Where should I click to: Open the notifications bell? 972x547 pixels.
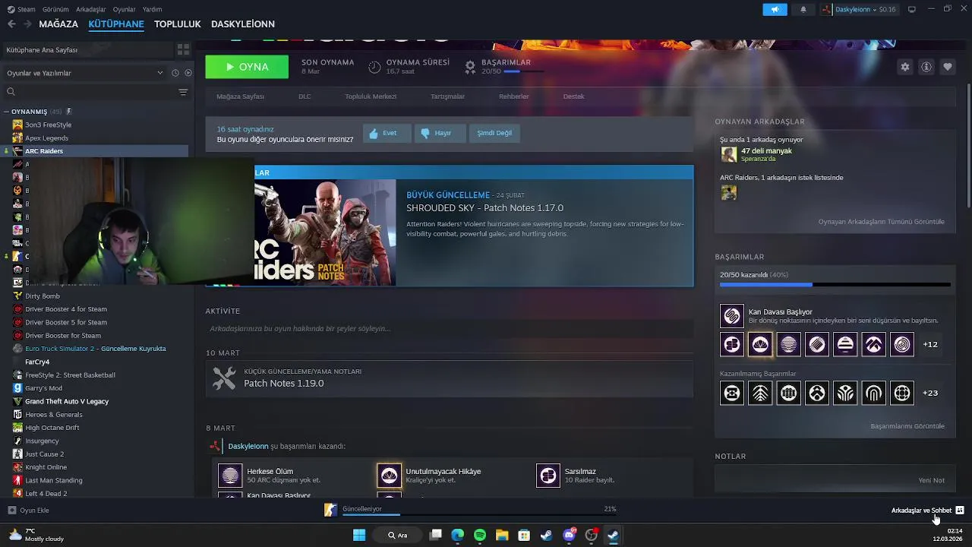(x=803, y=9)
